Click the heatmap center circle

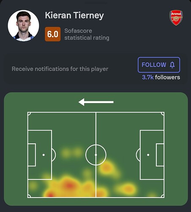point(96,155)
